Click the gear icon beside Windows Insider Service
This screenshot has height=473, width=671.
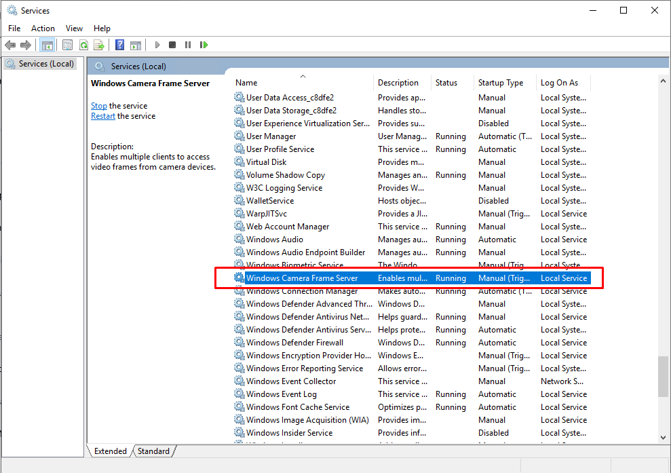(239, 433)
